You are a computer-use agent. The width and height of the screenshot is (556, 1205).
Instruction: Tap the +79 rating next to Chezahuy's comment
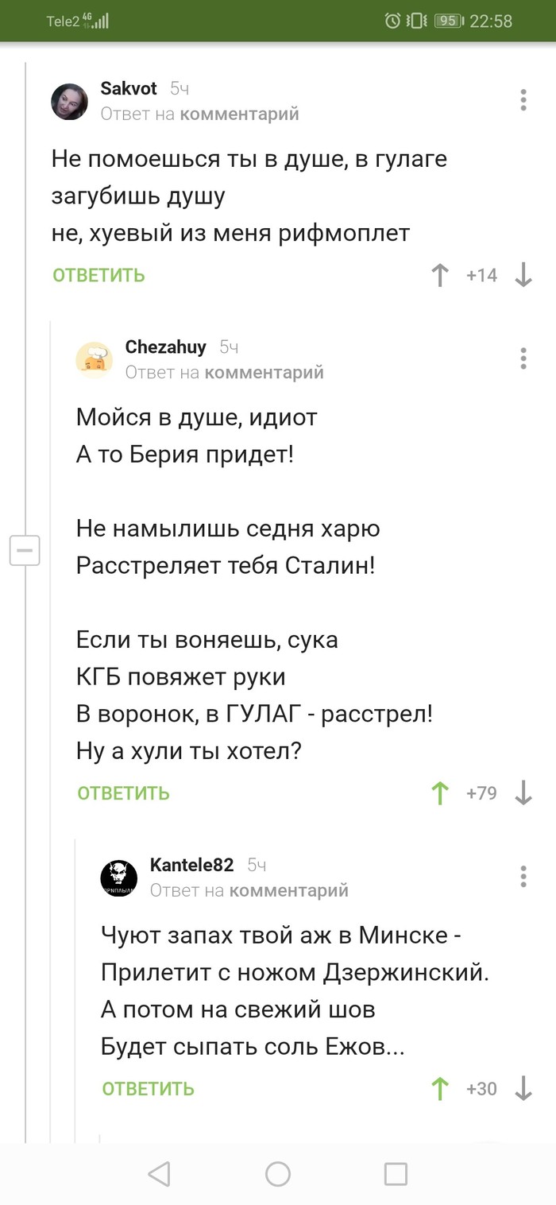[x=483, y=792]
